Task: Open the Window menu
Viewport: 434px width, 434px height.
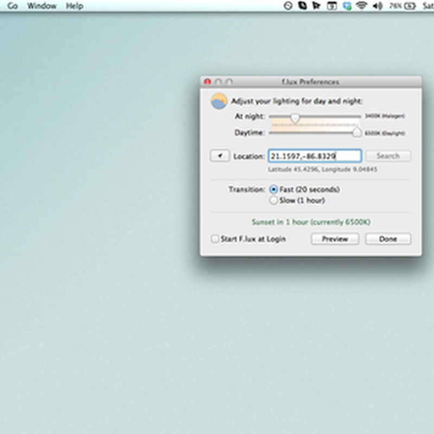Action: pyautogui.click(x=42, y=6)
